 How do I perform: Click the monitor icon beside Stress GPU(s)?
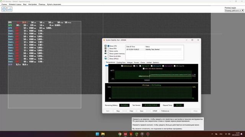[x=106, y=59]
